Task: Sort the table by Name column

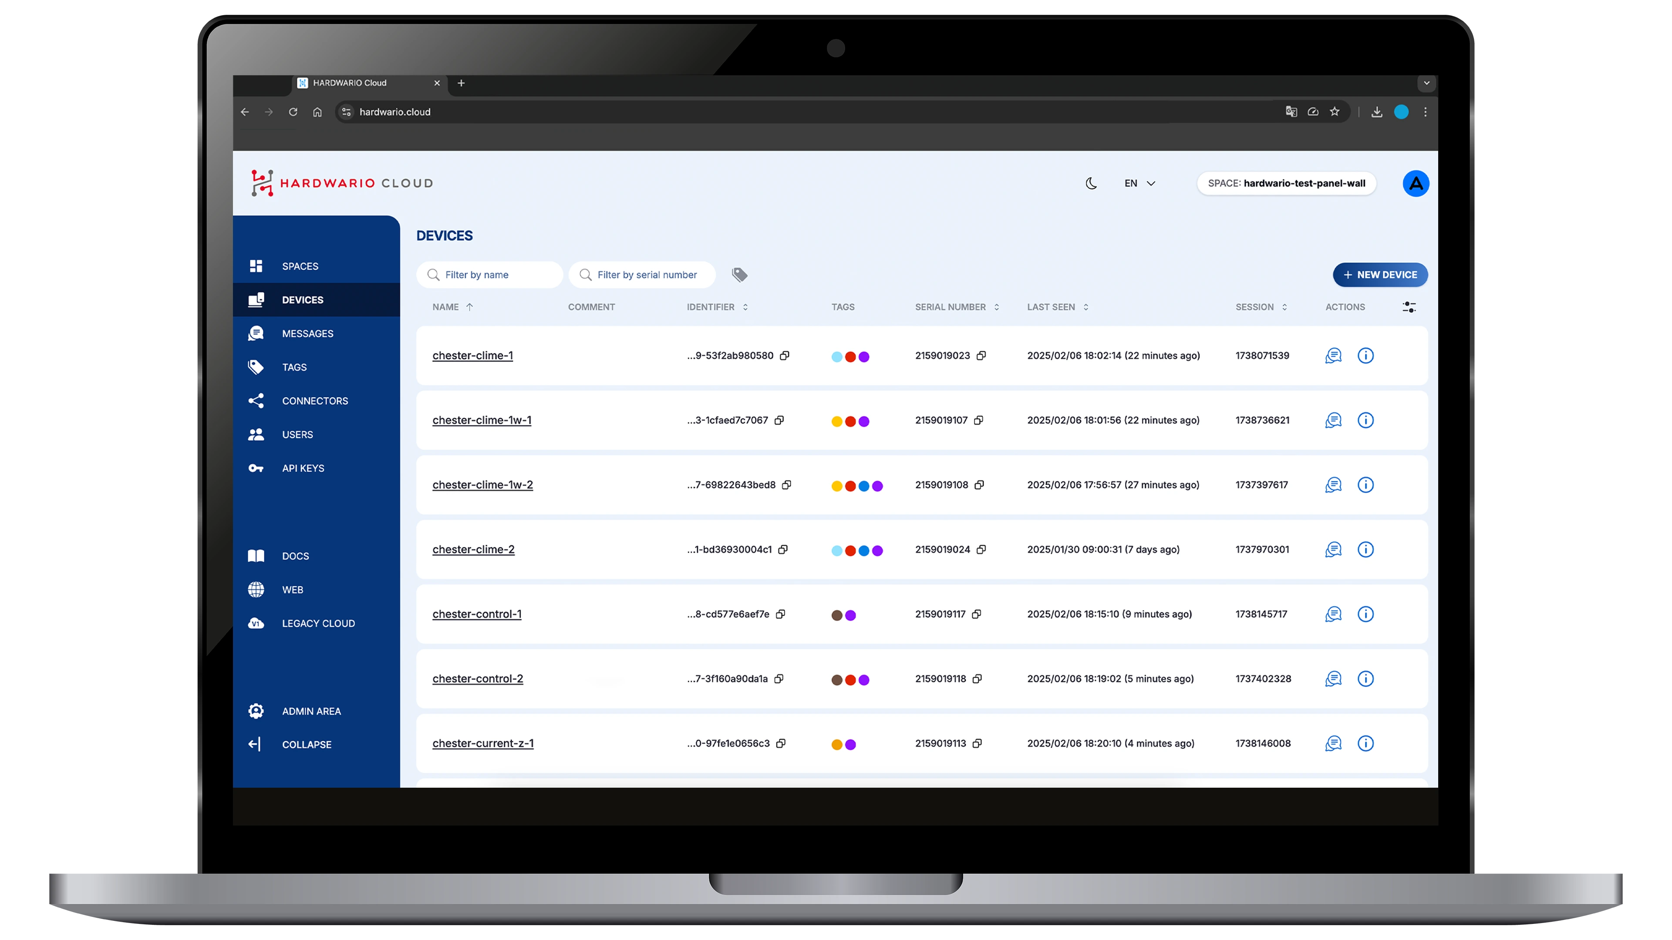Action: click(x=452, y=307)
